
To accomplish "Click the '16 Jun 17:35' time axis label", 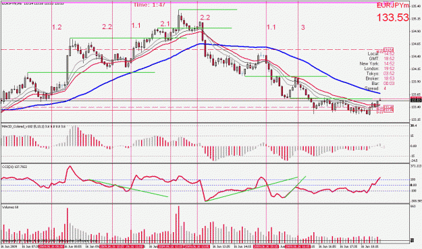I will tap(348, 246).
